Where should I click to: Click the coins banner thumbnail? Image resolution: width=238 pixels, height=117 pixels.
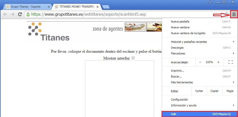pyautogui.click(x=154, y=27)
